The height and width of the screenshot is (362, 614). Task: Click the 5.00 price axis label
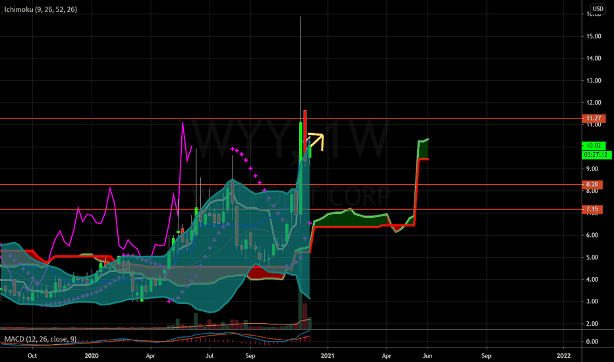point(592,257)
